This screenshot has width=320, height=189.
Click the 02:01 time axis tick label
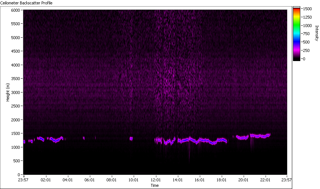coord(46,180)
